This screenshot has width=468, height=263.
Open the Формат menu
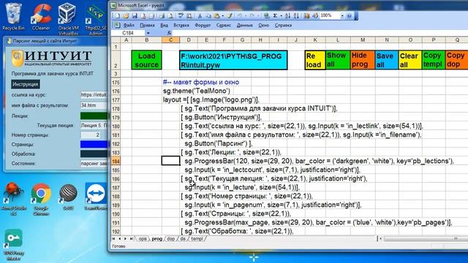coord(203,26)
